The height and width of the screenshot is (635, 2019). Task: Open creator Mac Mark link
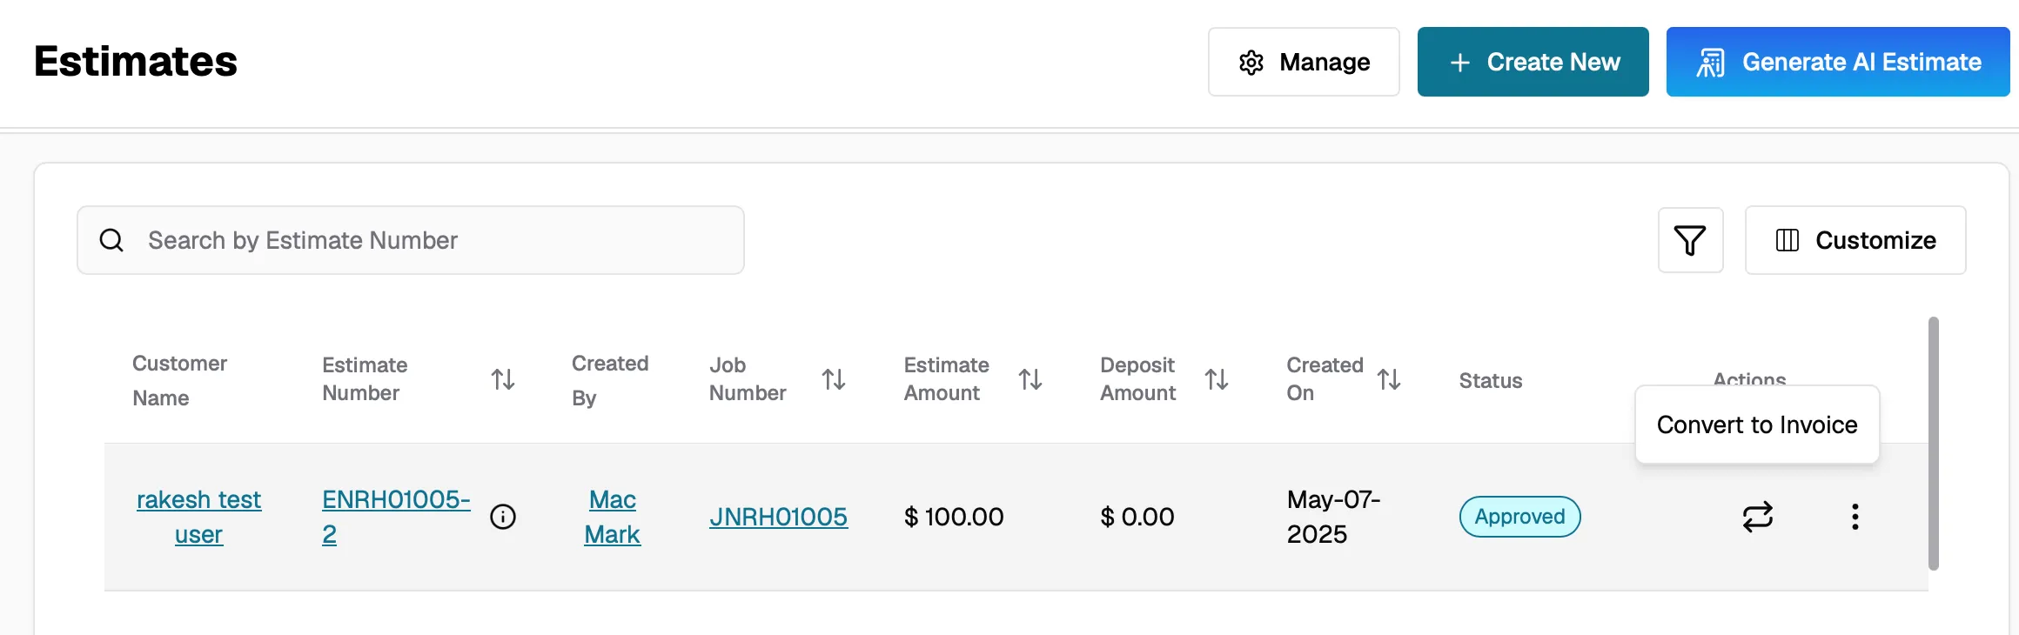tap(612, 517)
